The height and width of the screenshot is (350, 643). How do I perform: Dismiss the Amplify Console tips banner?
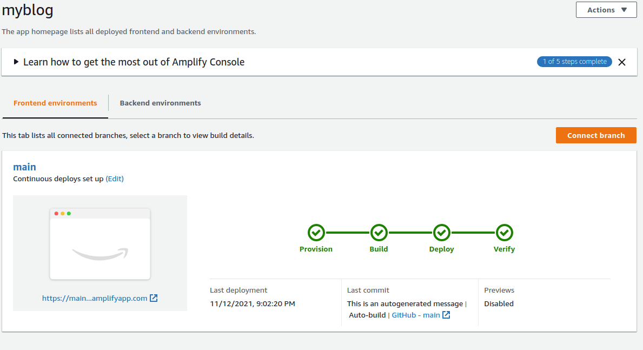coord(622,62)
